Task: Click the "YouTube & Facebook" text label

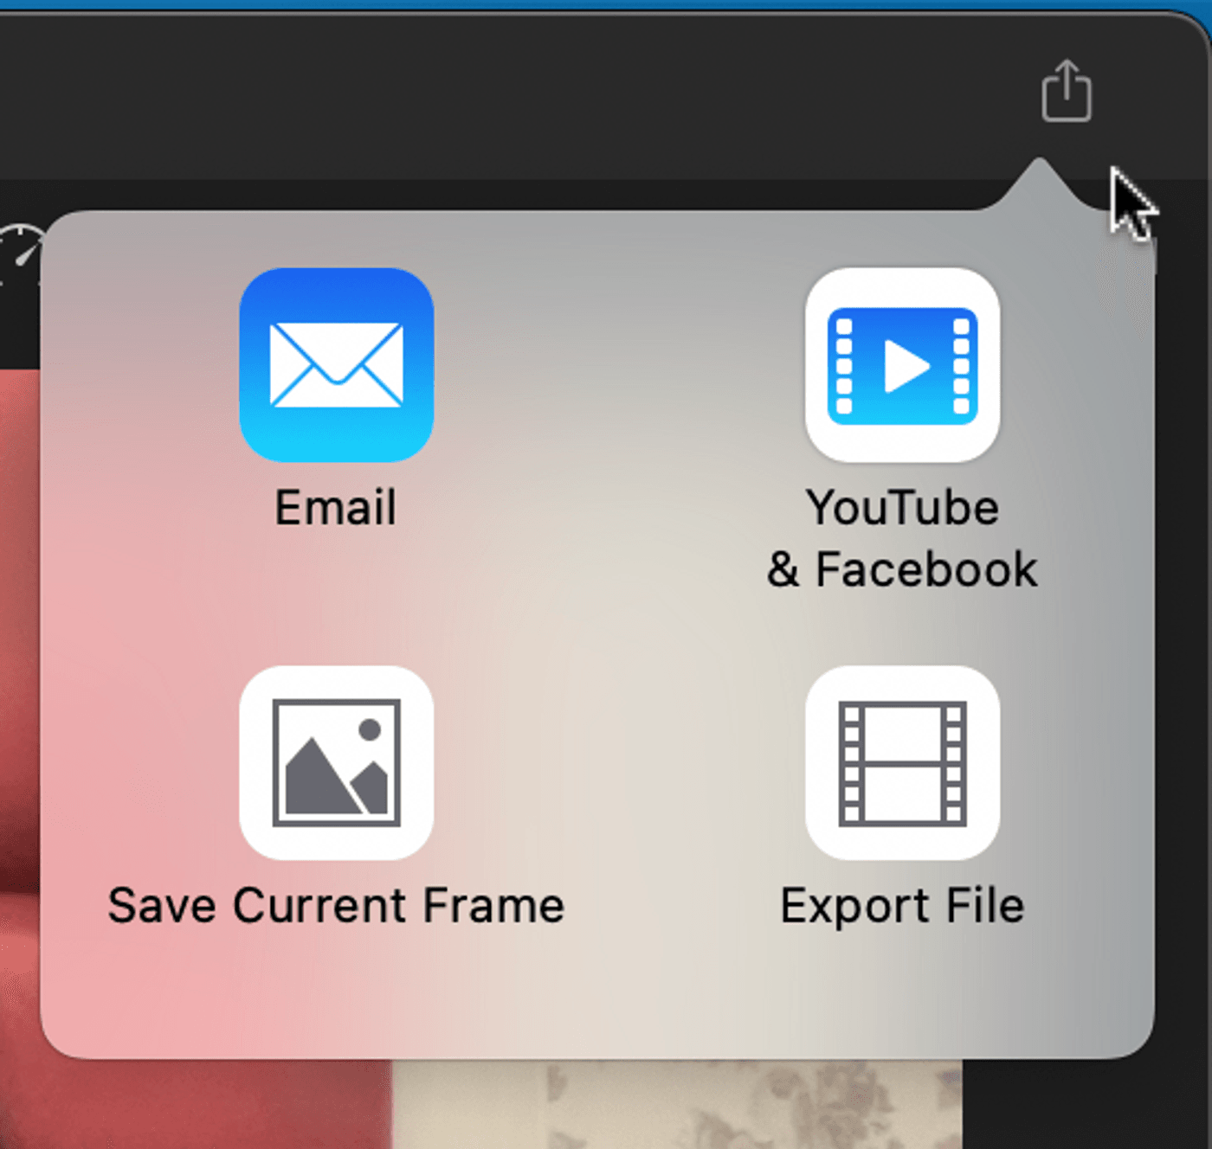Action: coord(902,538)
